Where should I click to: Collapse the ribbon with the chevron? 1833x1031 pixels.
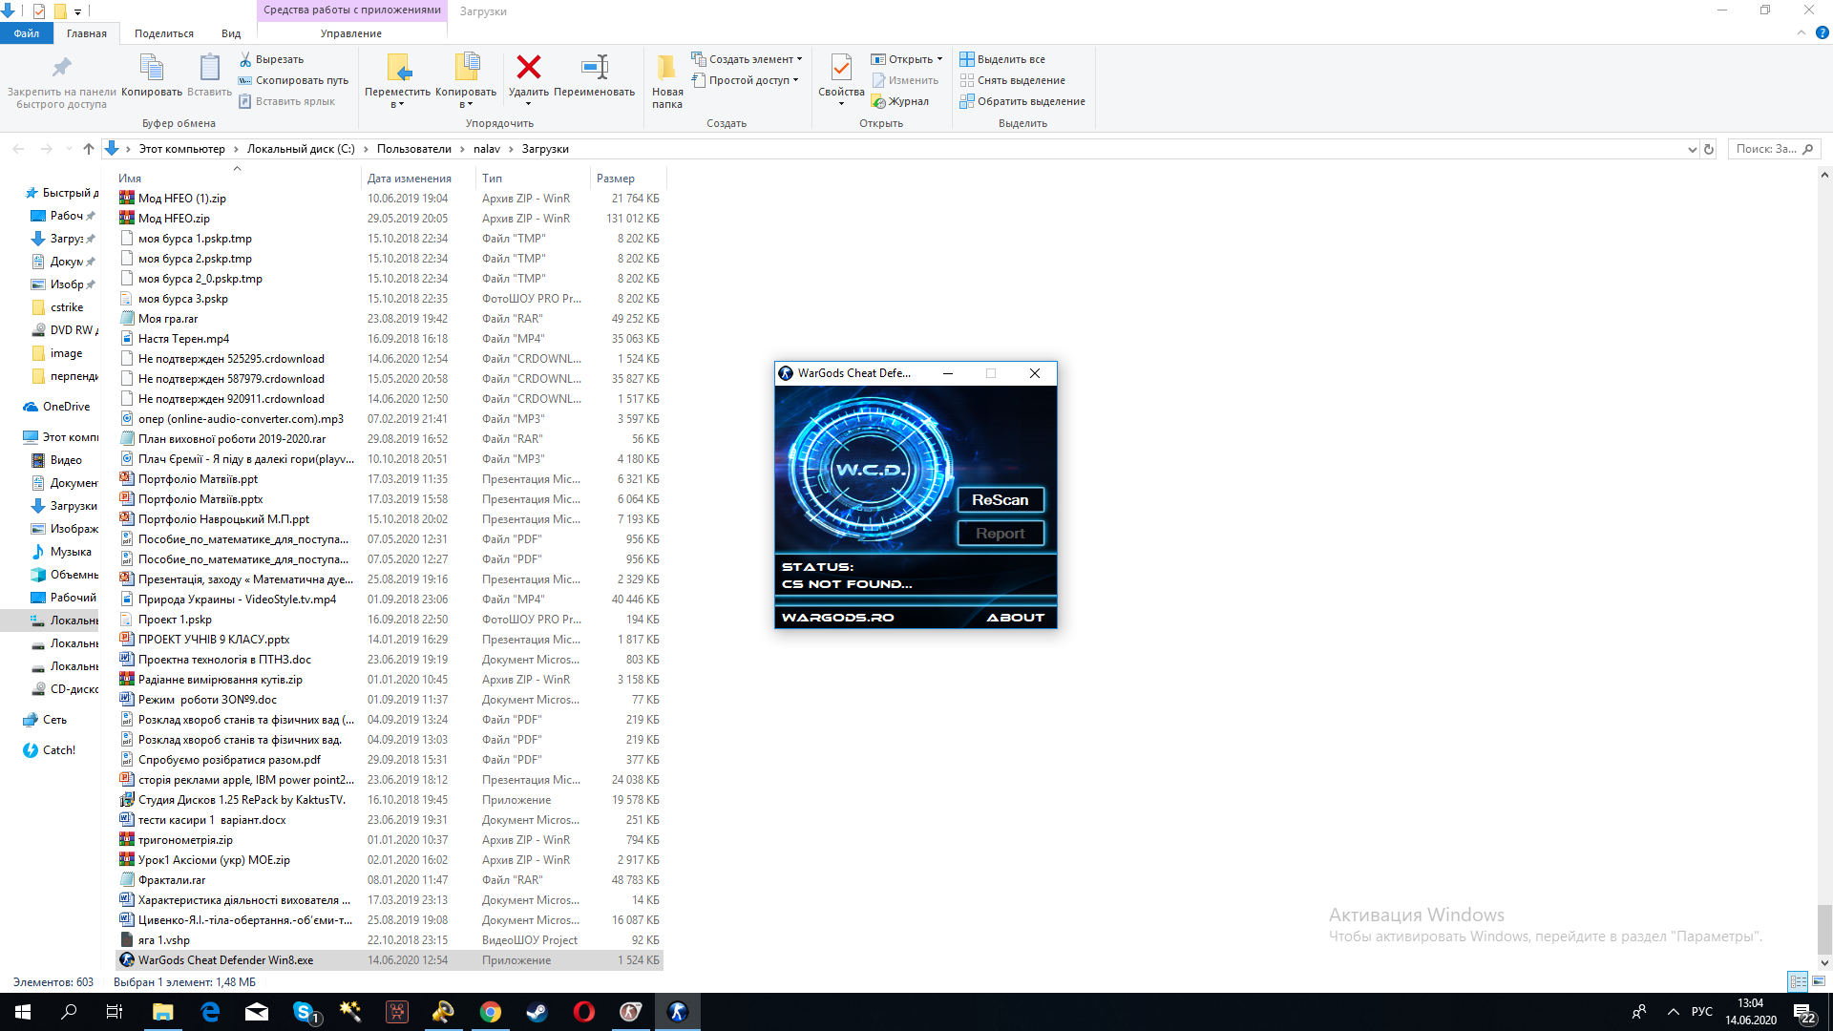[1801, 32]
